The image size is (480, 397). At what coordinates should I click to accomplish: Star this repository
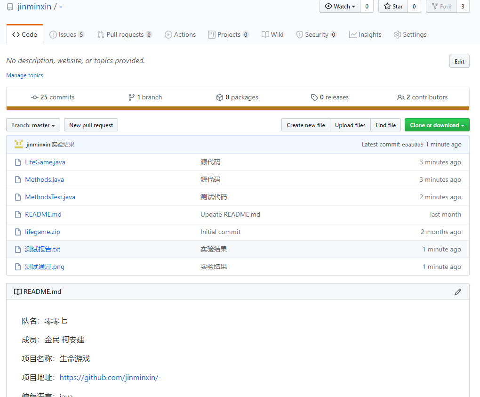point(393,7)
